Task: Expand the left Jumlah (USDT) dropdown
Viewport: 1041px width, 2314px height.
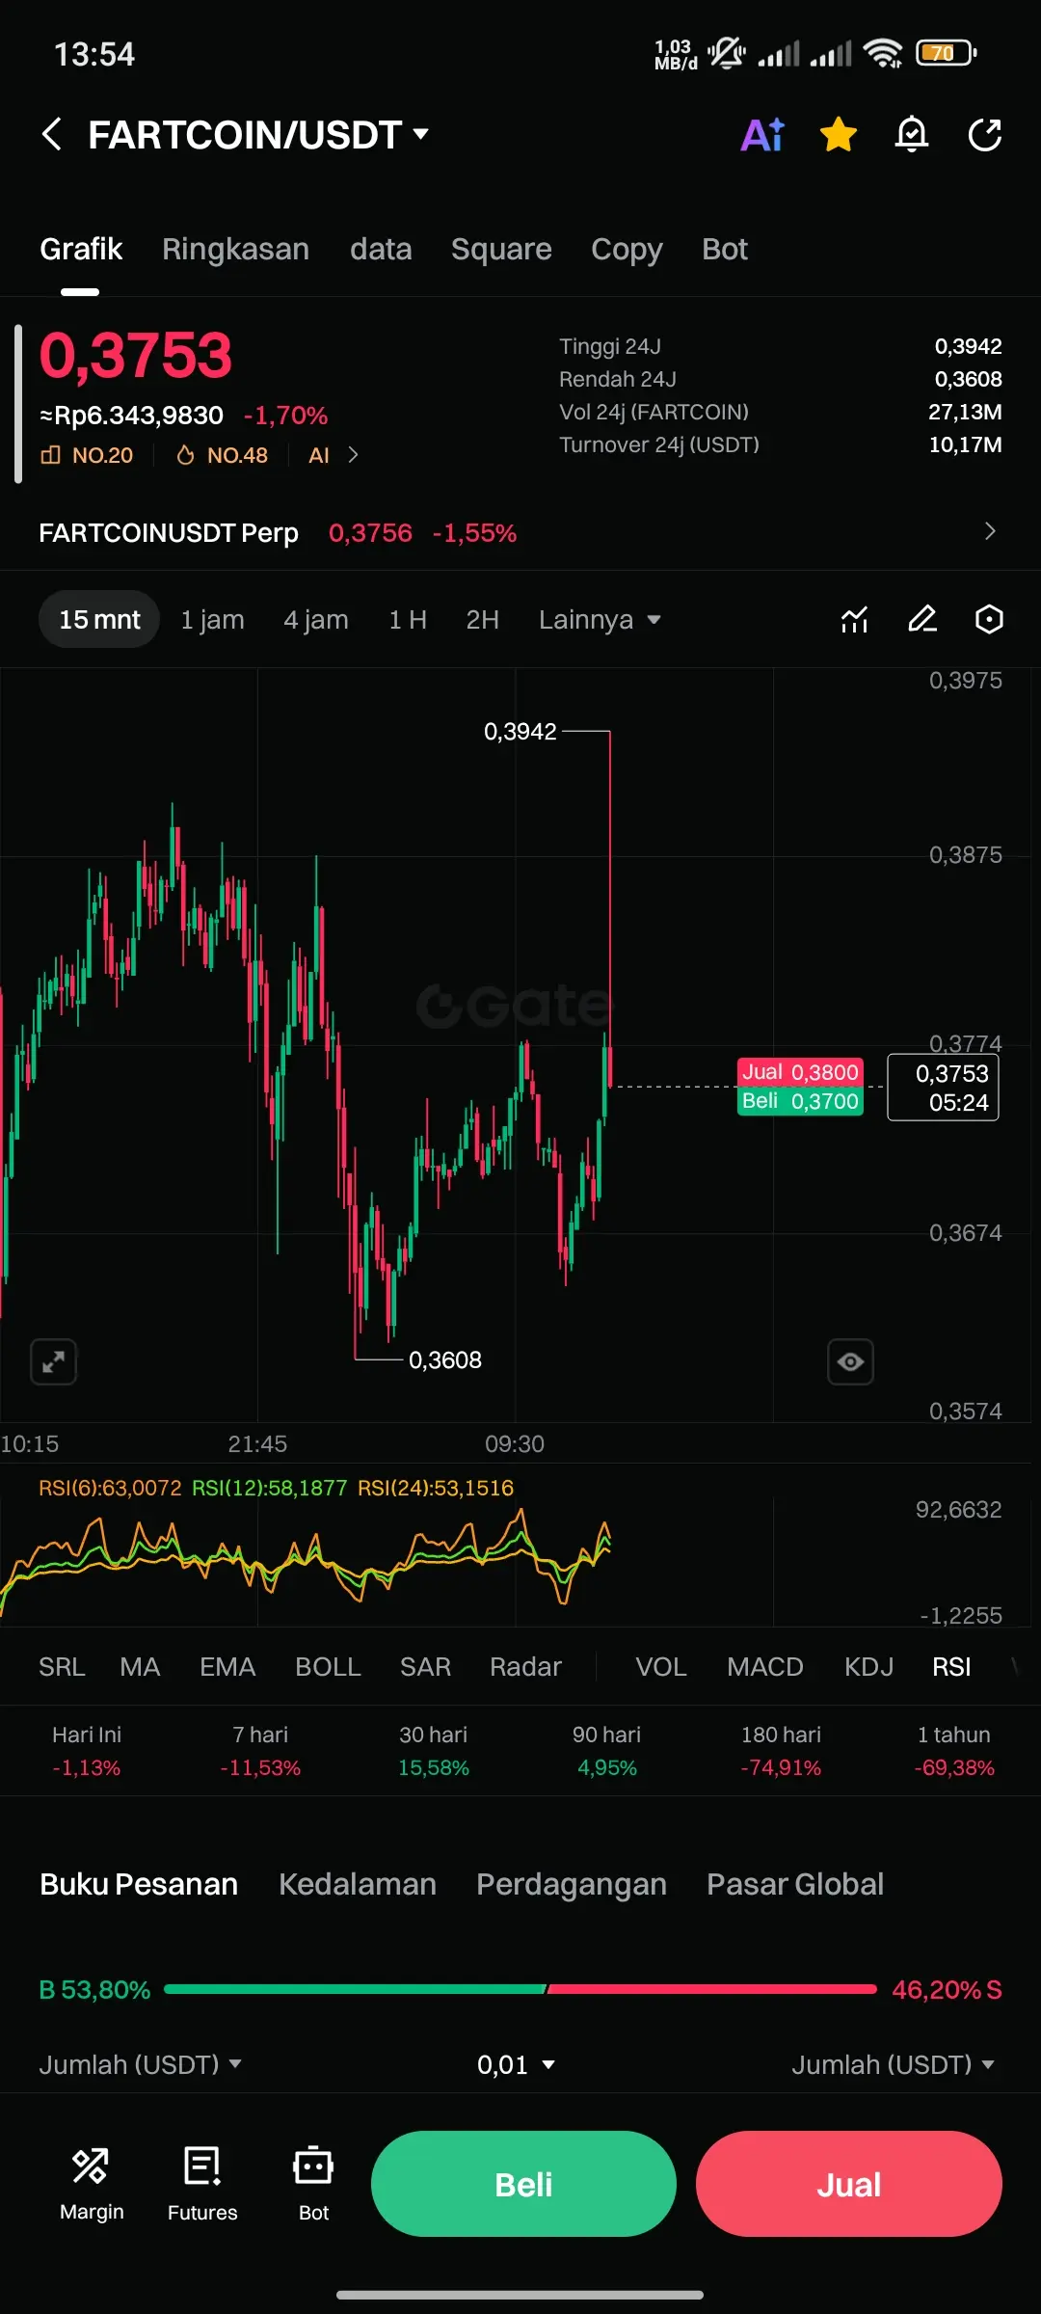Action: click(141, 2064)
